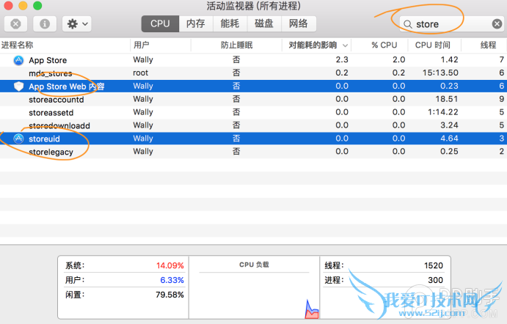
Task: Click the 系统 14.09% value
Action: (x=169, y=265)
